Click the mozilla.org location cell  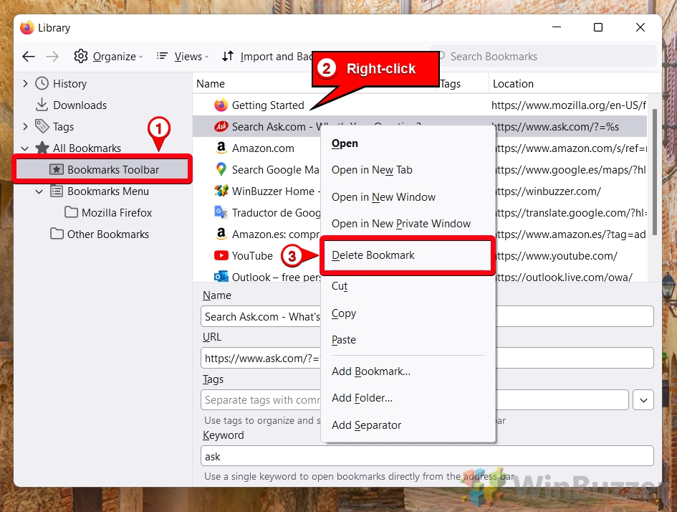point(569,105)
